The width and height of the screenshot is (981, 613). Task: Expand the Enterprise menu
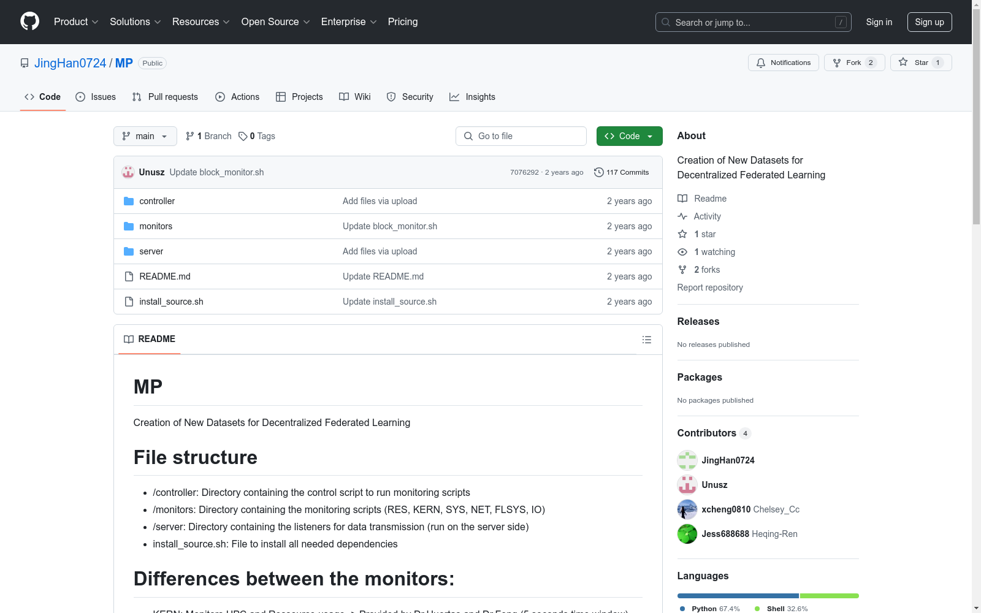click(x=349, y=22)
